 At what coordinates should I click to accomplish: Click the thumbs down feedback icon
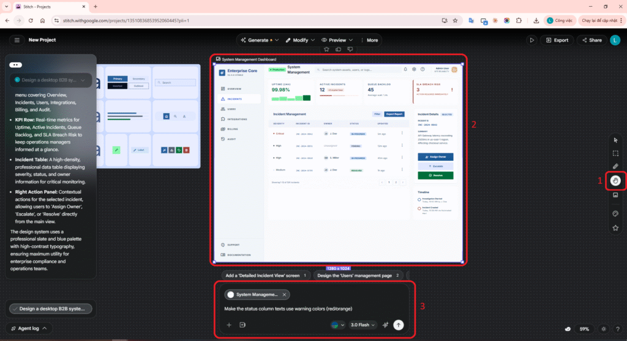coord(350,49)
